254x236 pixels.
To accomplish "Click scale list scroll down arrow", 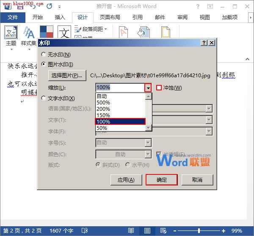I will click(x=149, y=128).
